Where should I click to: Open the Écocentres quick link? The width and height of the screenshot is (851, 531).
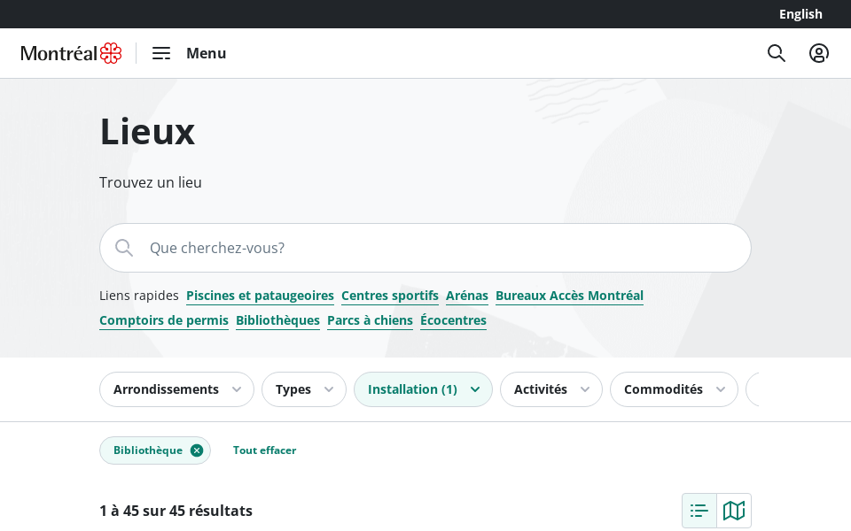453,320
